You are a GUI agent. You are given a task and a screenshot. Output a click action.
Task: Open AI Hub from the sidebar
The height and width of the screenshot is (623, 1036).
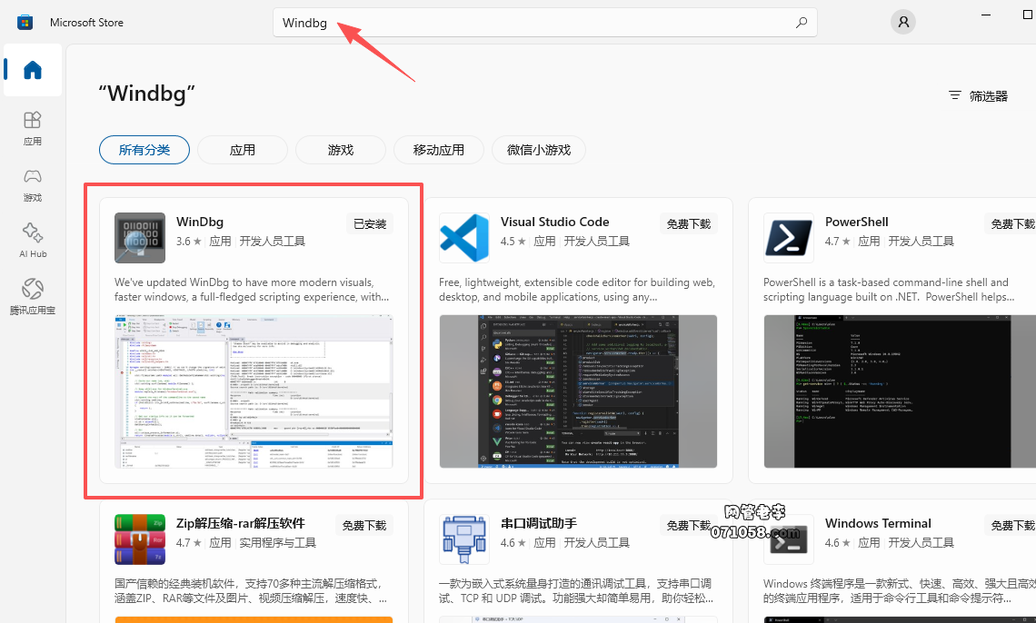[x=33, y=241]
